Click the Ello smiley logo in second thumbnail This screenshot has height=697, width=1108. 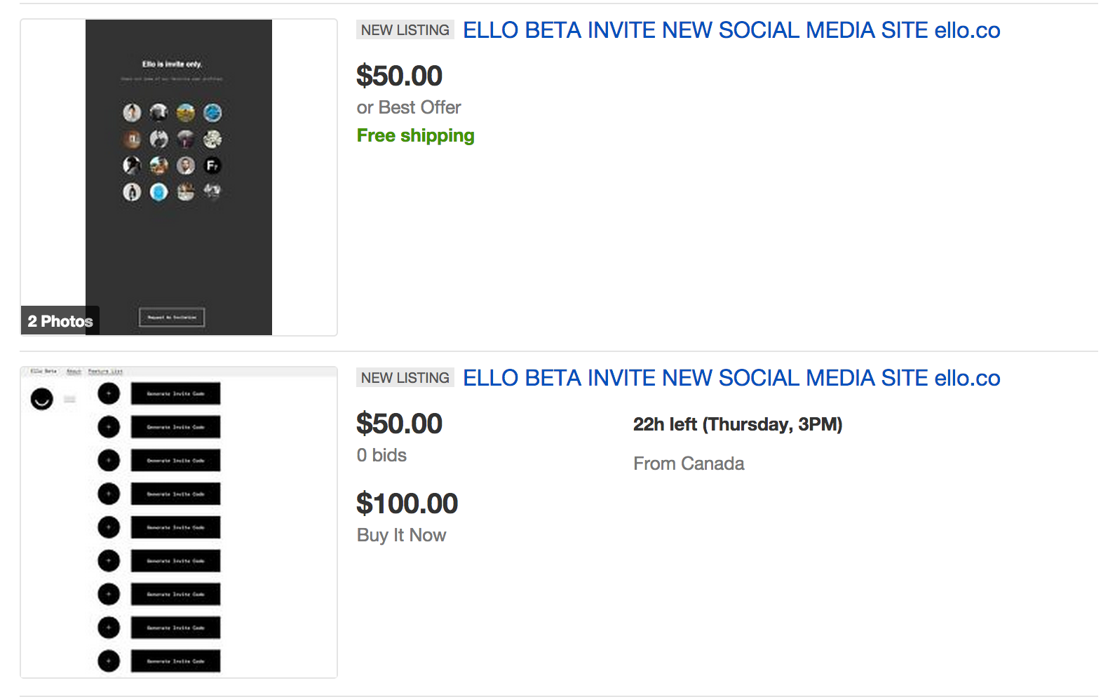(x=42, y=399)
